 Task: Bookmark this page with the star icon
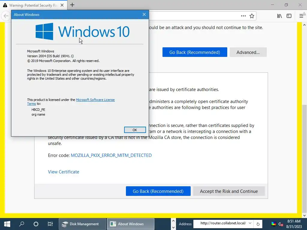[x=252, y=16]
